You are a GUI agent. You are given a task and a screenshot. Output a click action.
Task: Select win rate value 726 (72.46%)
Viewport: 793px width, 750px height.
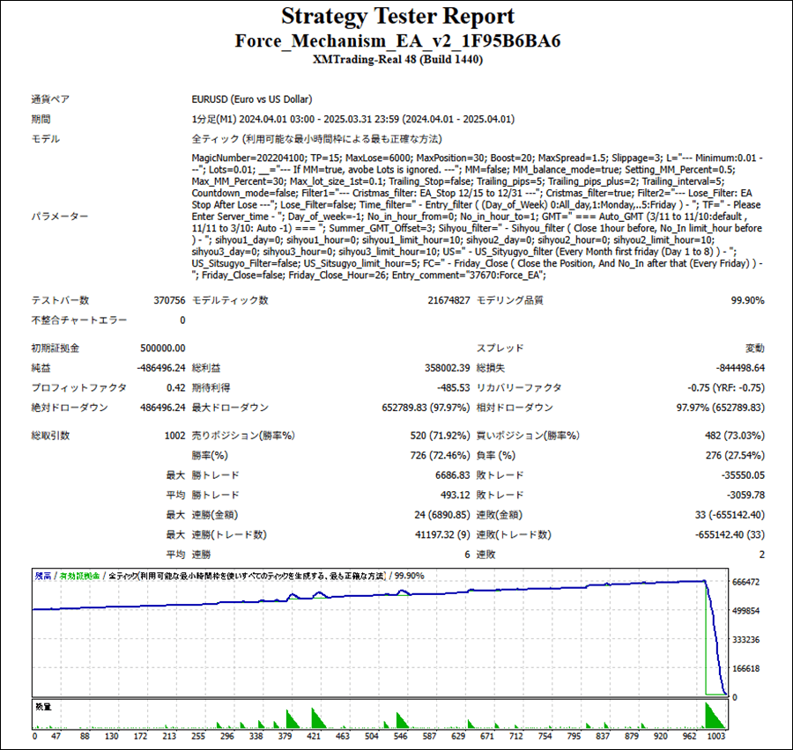coord(440,455)
